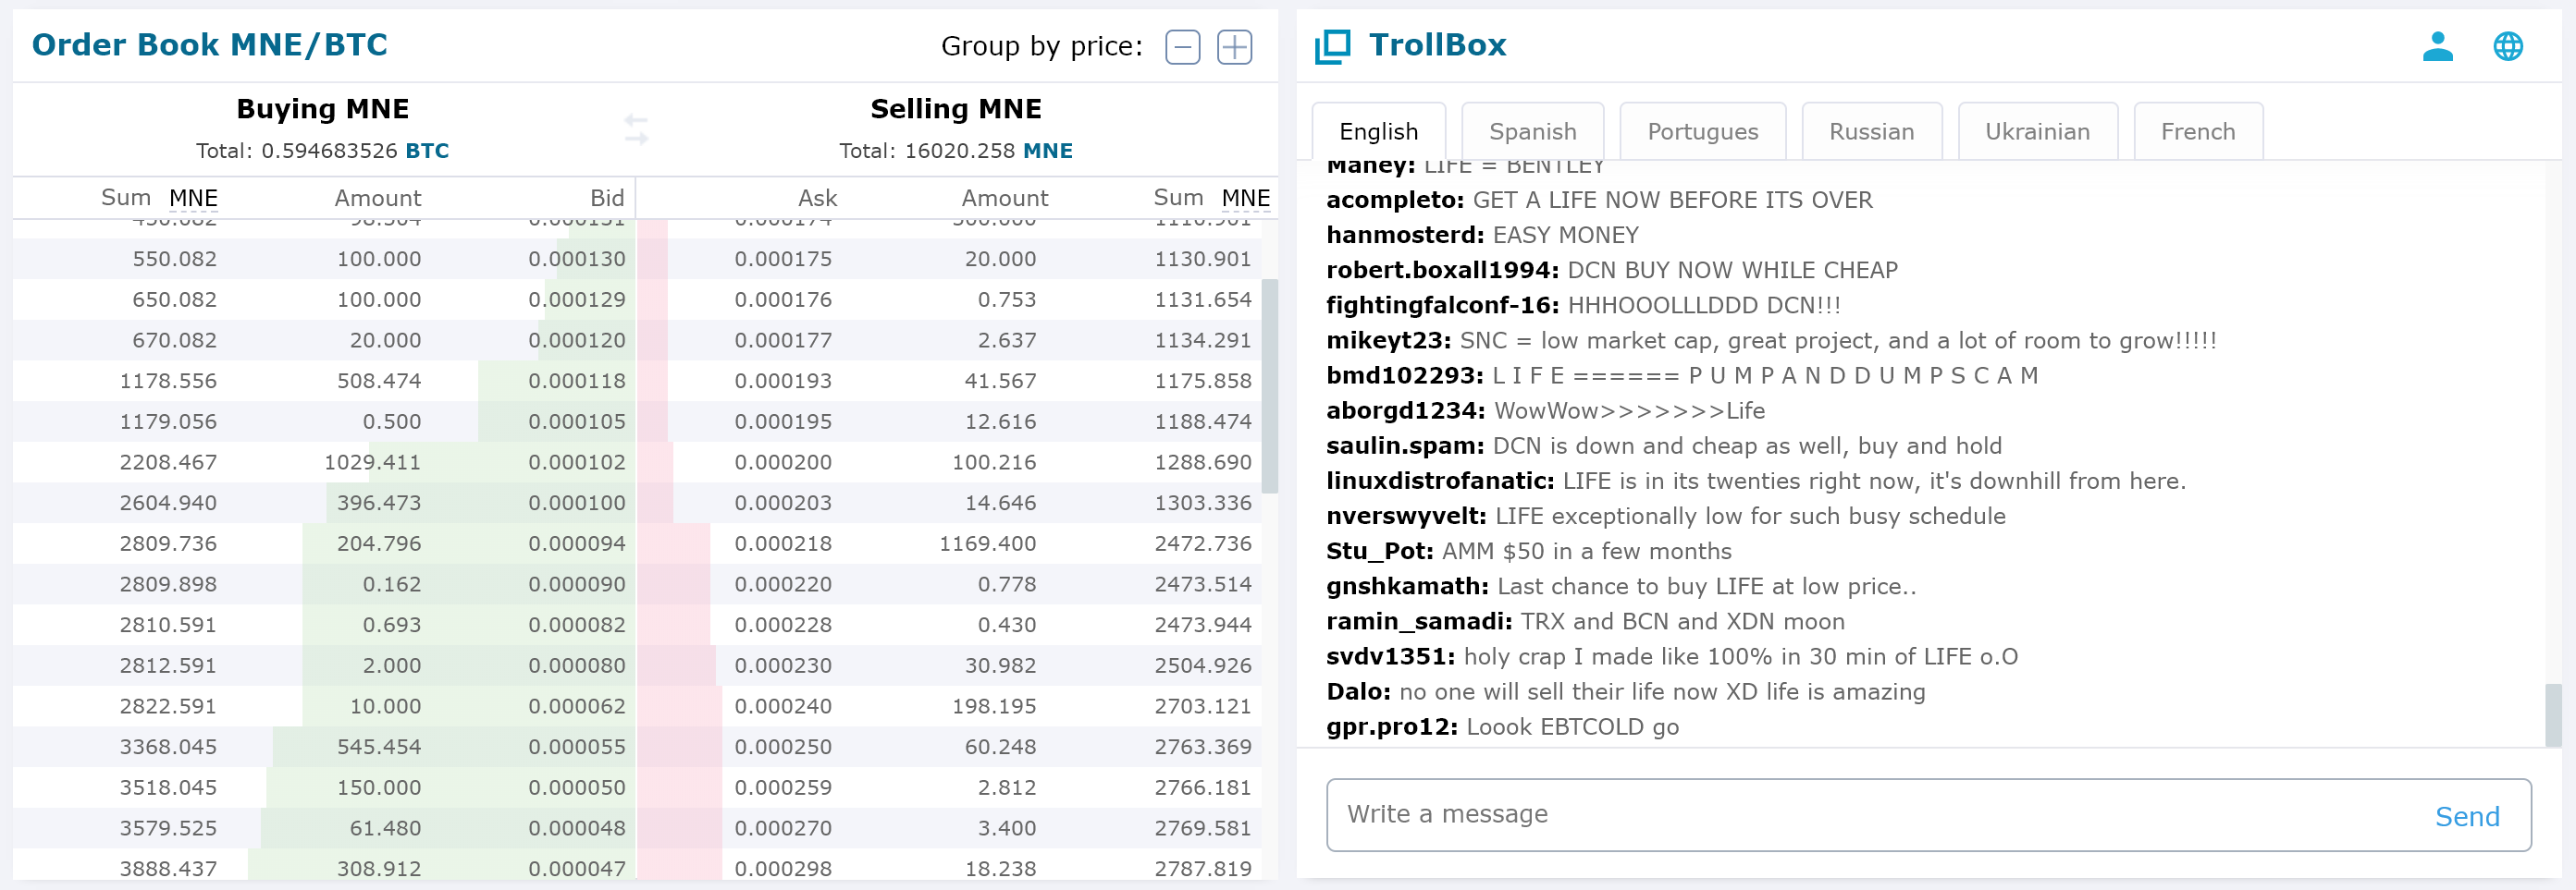Click the Order Book MNE/BTC title

[210, 44]
